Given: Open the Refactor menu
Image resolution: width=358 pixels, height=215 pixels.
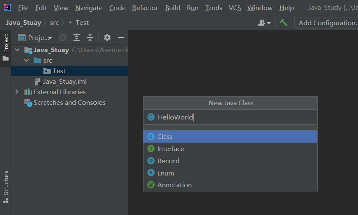Looking at the screenshot, I should (x=145, y=8).
